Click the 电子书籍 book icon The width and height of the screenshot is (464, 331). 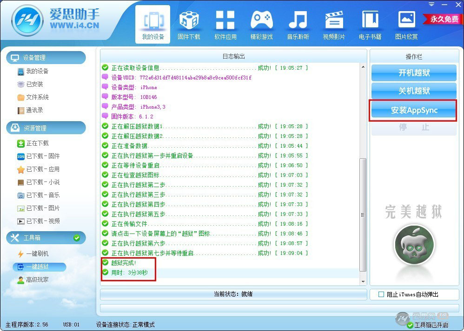click(370, 19)
